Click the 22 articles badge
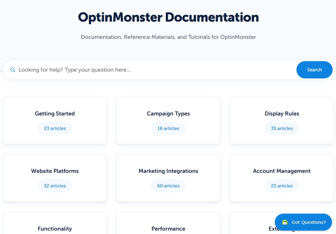Image resolution: width=336 pixels, height=234 pixels. click(x=282, y=186)
